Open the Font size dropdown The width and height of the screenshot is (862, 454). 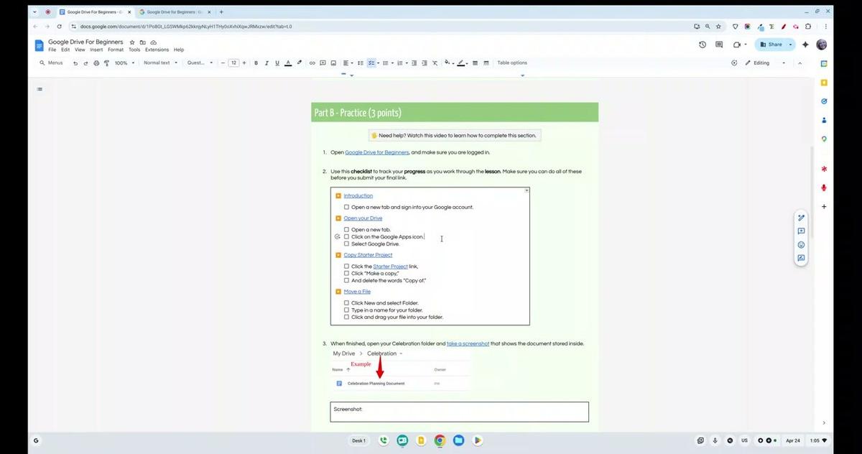tap(233, 62)
